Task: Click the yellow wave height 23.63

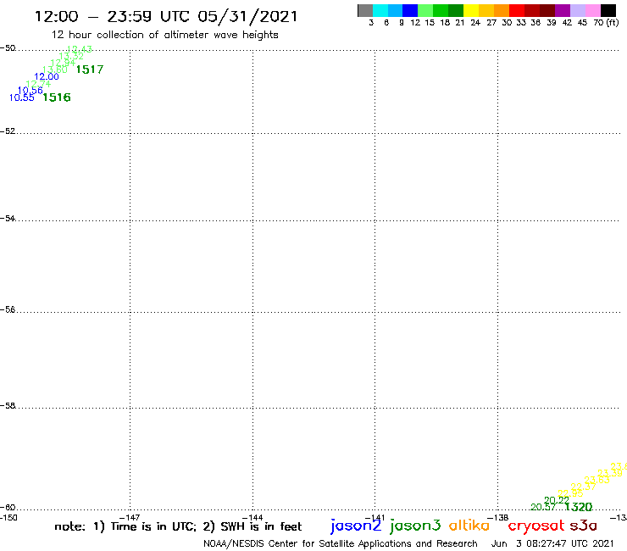Action: pos(596,480)
